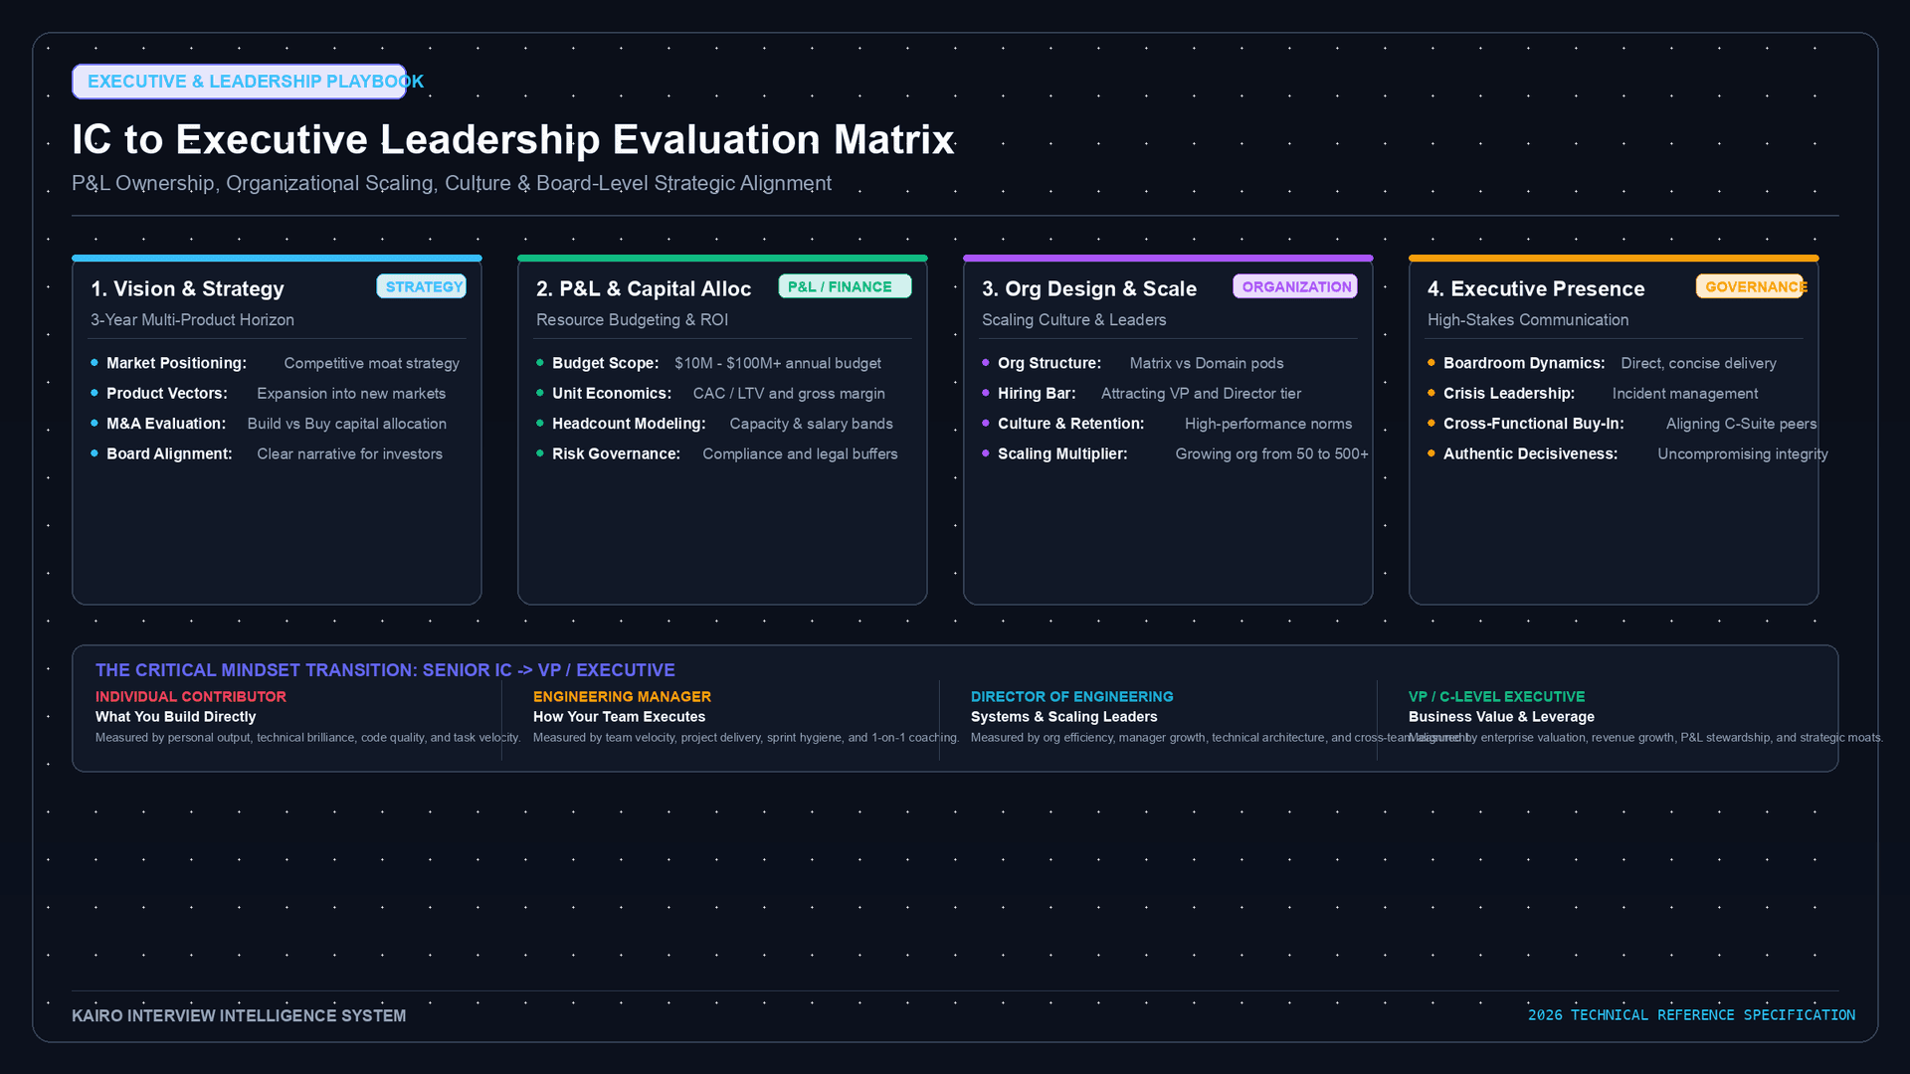Click 'CAC / LTV and gross margin' text
Screen dimensions: 1910x1074
(789, 394)
